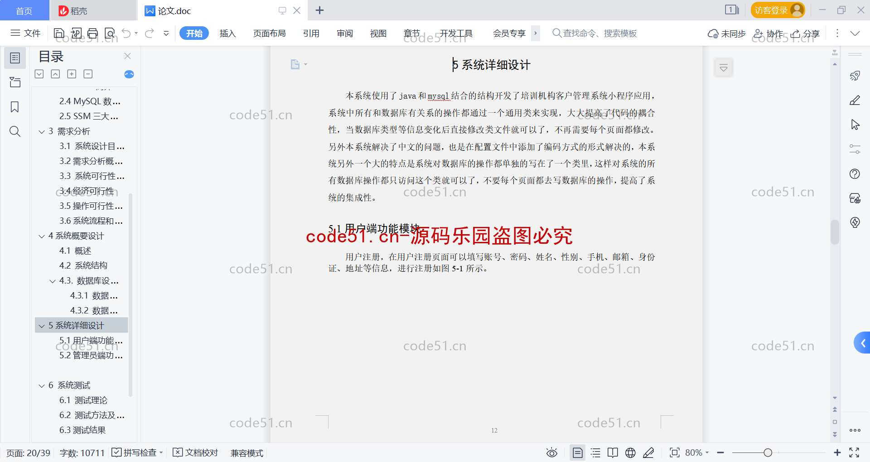Collapse 4.3 数据库设 subsection chevron
Viewport: 870px width, 462px height.
53,281
